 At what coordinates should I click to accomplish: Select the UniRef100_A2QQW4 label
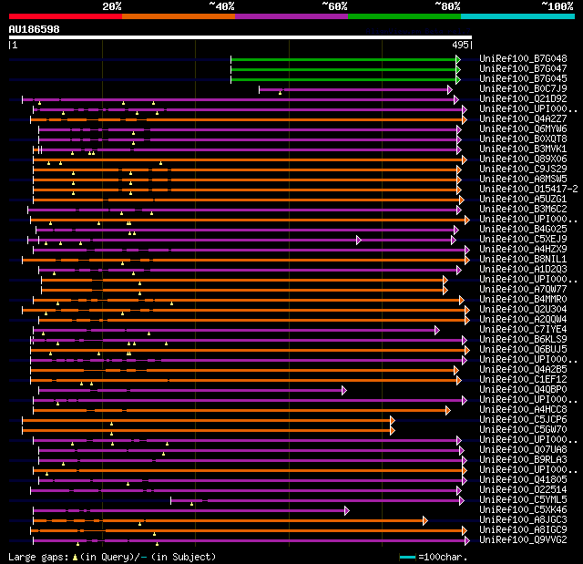[523, 320]
